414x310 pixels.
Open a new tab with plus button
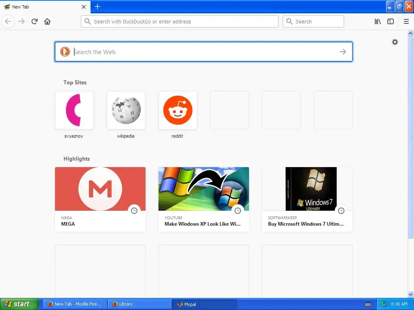point(97,6)
